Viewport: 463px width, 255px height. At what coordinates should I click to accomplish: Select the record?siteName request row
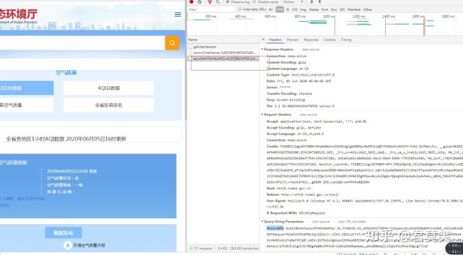pos(223,53)
